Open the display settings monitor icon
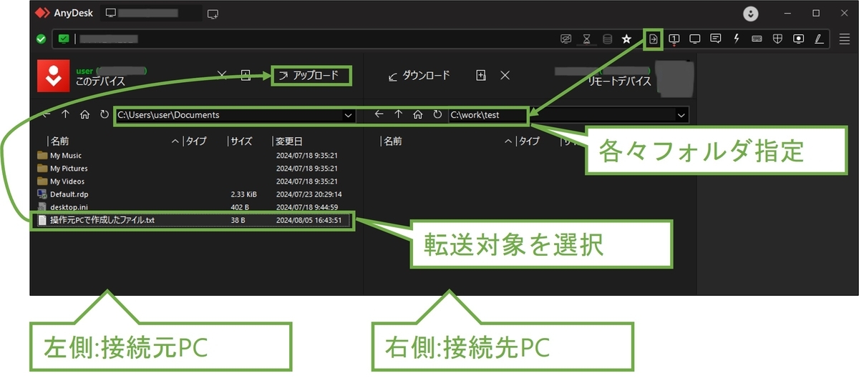The width and height of the screenshot is (859, 378). click(x=694, y=39)
